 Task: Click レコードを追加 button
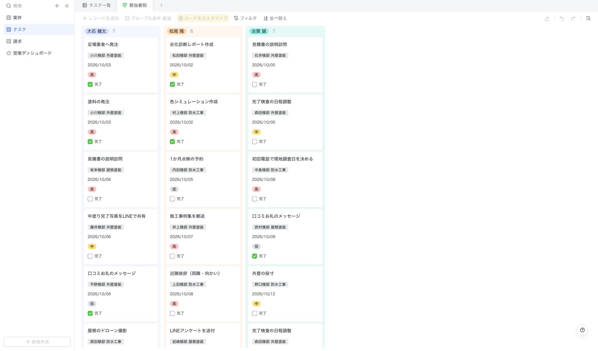[x=101, y=18]
